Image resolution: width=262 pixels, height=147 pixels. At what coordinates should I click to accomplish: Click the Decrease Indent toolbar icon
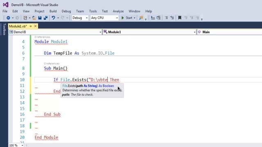153,18
